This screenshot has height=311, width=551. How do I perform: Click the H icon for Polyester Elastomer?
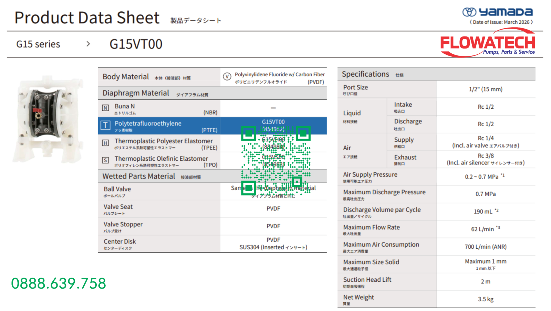(x=105, y=143)
